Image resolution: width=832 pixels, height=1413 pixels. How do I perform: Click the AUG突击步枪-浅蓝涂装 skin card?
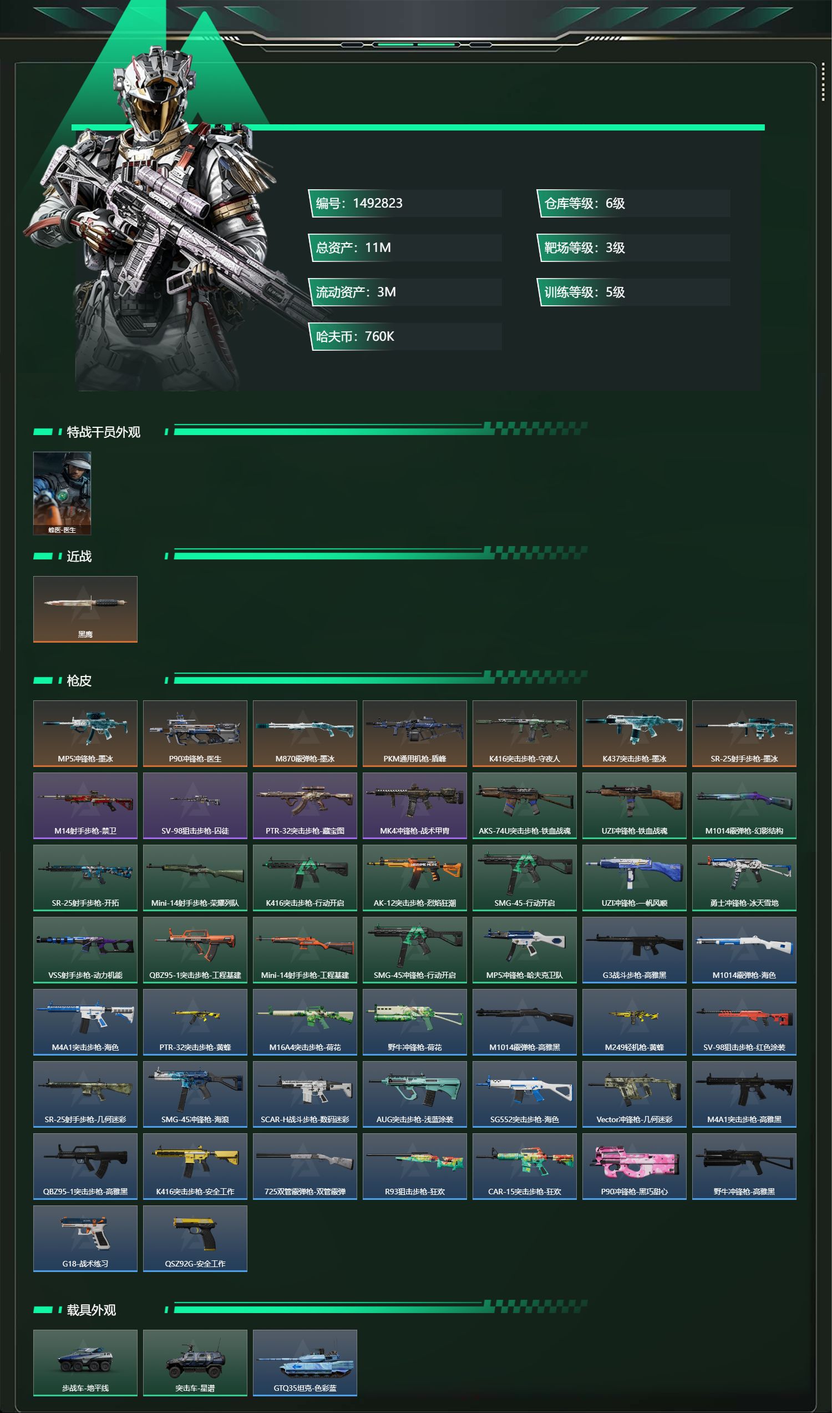(415, 1094)
